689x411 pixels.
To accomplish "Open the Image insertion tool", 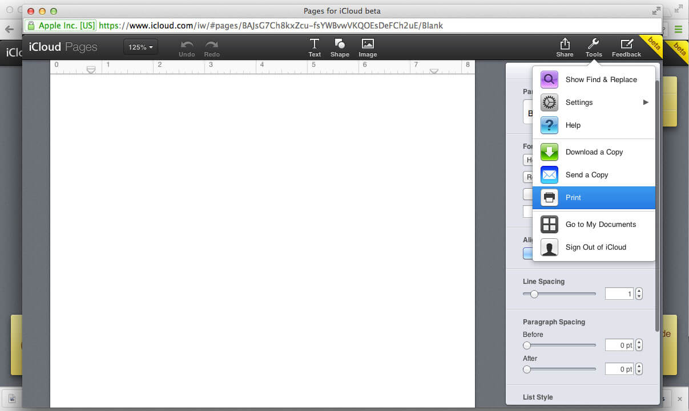I will (x=368, y=47).
